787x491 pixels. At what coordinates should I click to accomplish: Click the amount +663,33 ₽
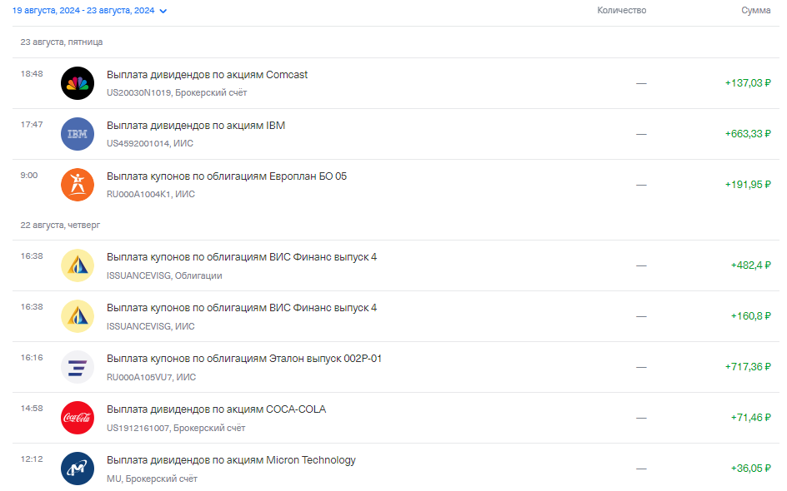click(748, 134)
